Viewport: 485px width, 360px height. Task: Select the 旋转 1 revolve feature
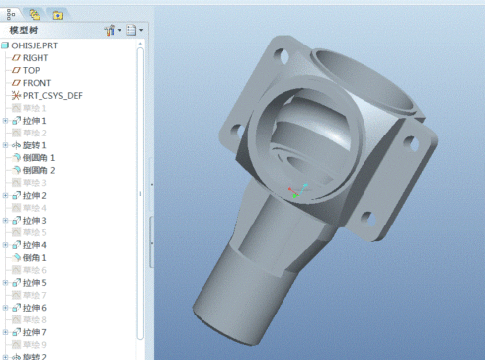click(35, 145)
